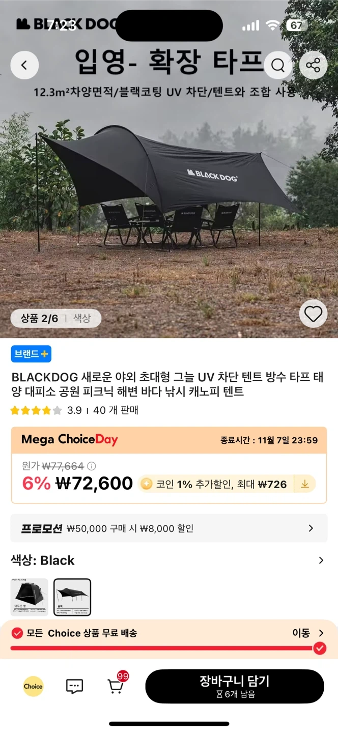Tap the back arrow to leave product page
This screenshot has width=338, height=733.
tap(24, 65)
